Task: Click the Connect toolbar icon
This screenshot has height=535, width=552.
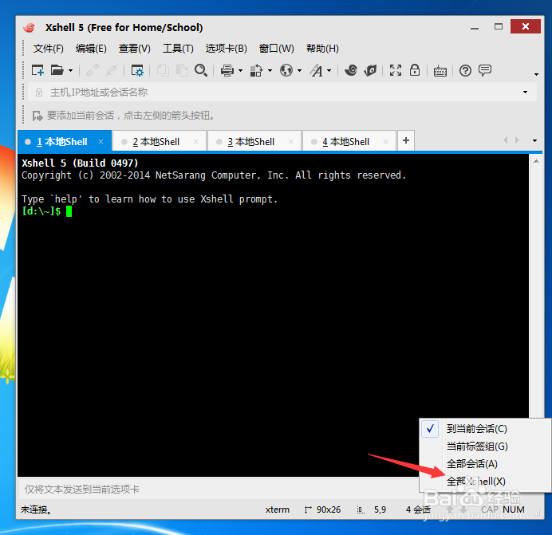Action: click(x=93, y=70)
